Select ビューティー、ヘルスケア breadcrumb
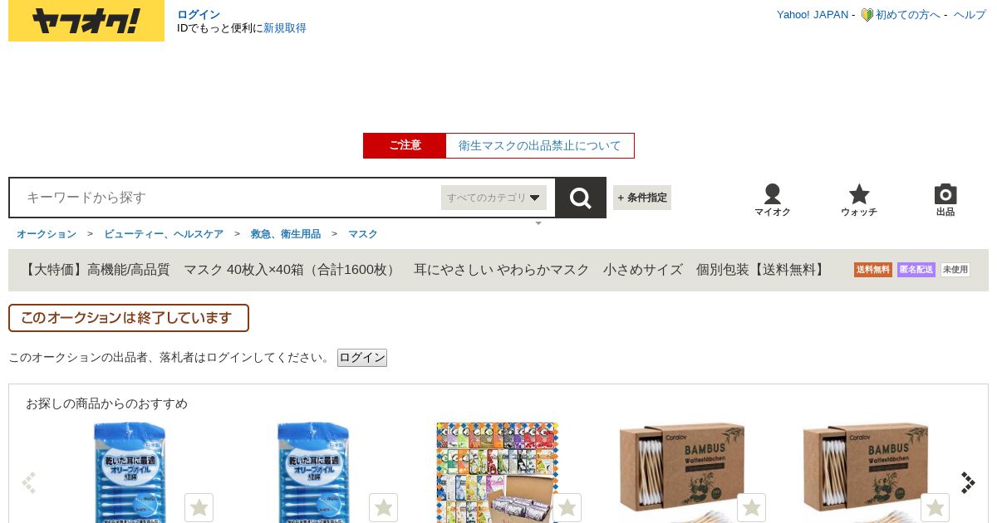The width and height of the screenshot is (997, 523). point(164,234)
